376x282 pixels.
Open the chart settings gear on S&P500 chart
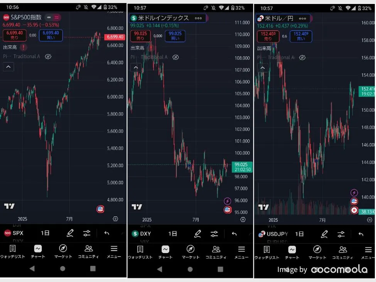tap(115, 219)
